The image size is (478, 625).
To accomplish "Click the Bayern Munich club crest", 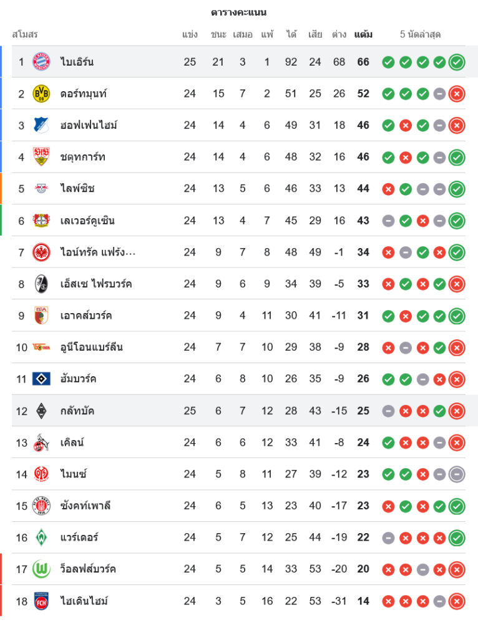I will coord(41,61).
